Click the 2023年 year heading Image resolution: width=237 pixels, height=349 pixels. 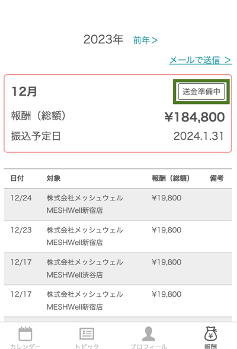[103, 40]
